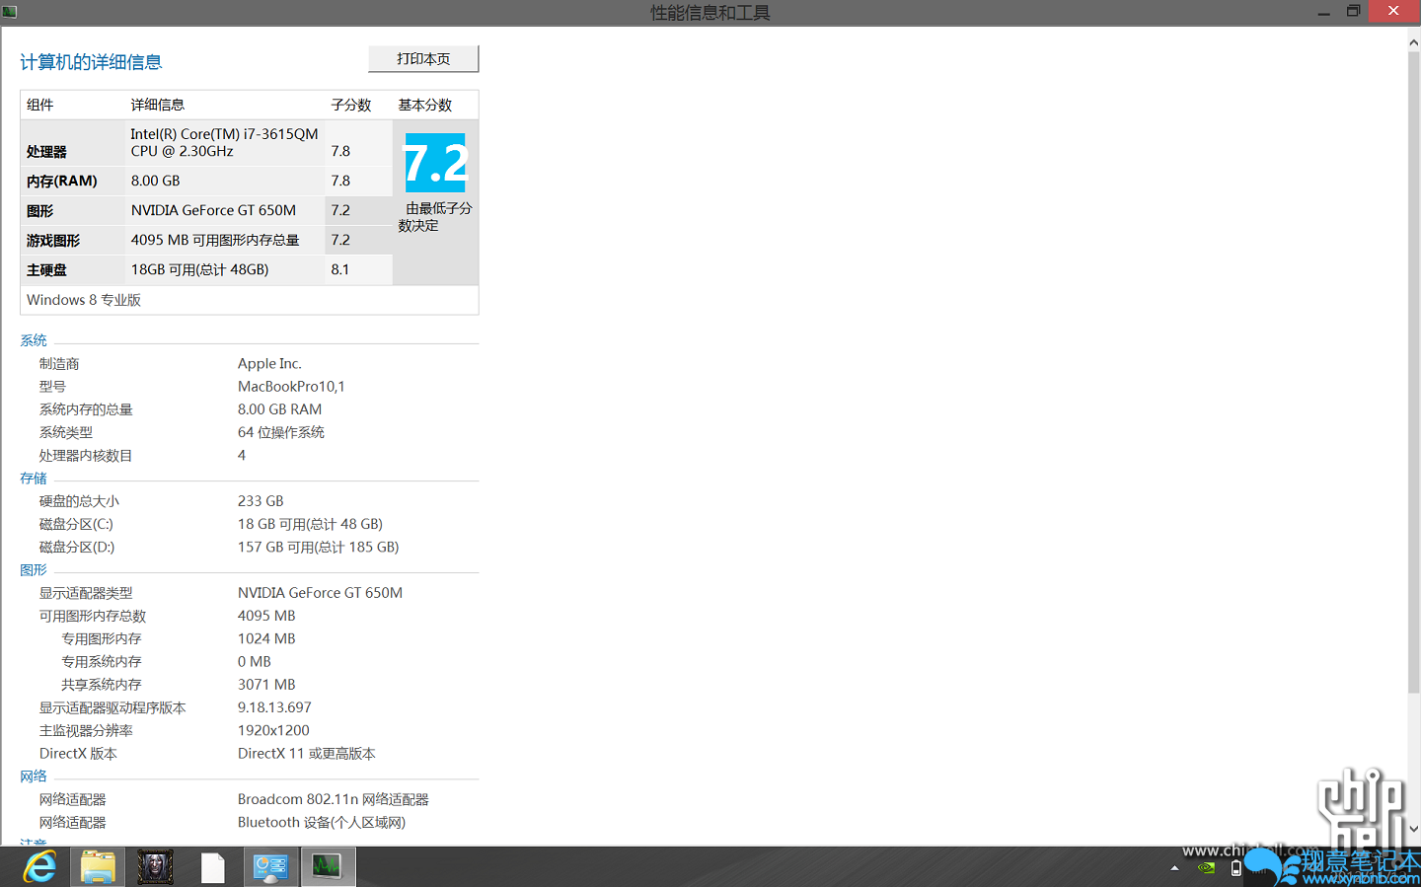Select the 内存(RAM) row label
This screenshot has width=1421, height=887.
62,182
